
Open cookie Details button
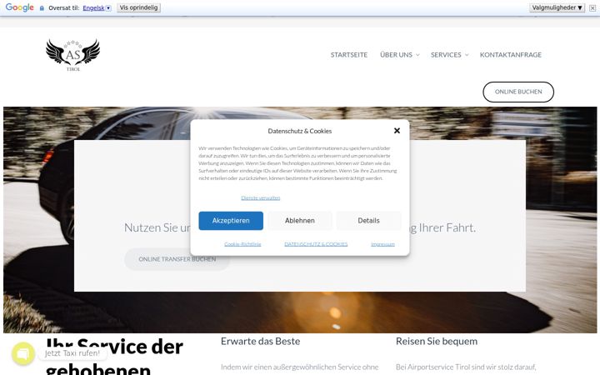pos(368,221)
